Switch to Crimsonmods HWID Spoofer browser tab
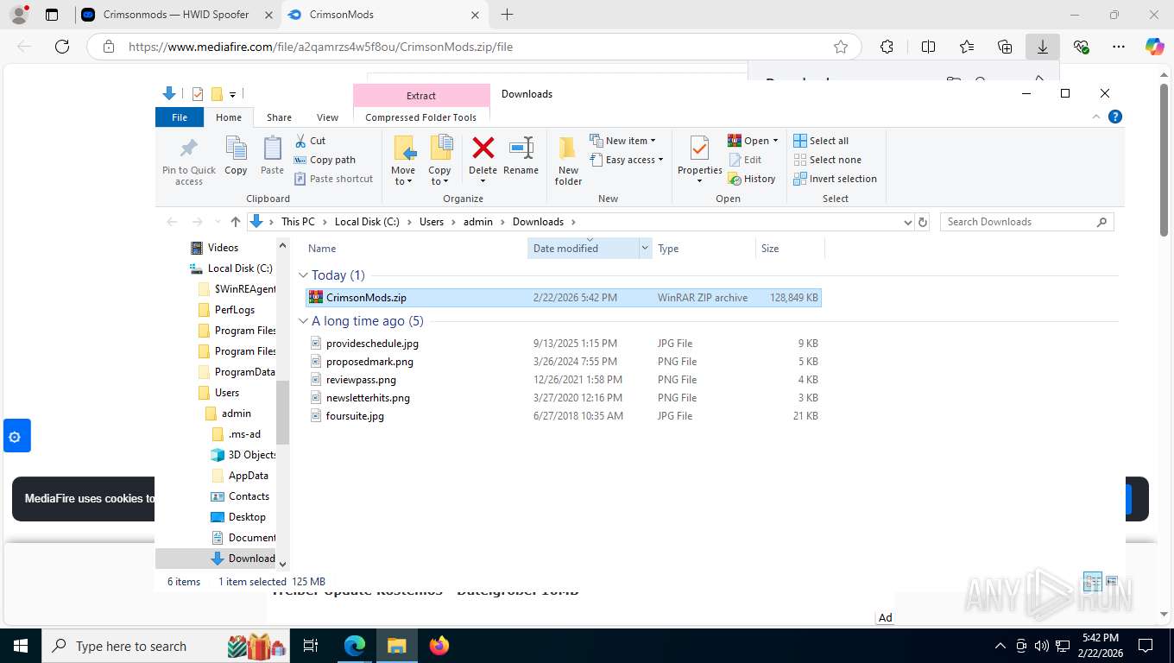 click(177, 15)
